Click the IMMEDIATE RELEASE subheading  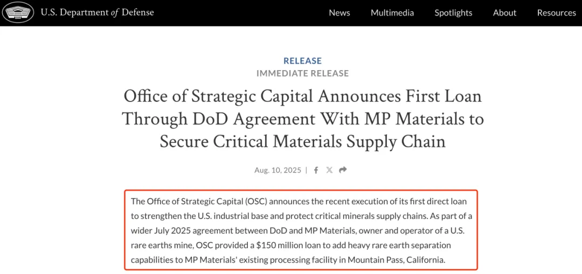point(302,73)
